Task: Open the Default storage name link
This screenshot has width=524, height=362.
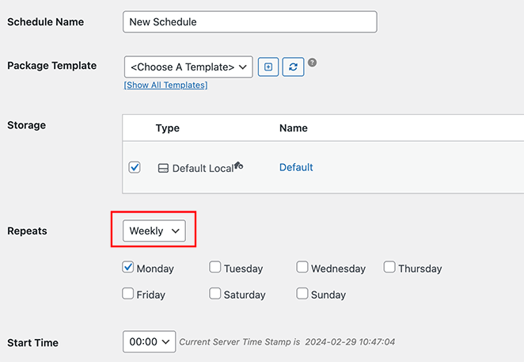Action: (296, 167)
